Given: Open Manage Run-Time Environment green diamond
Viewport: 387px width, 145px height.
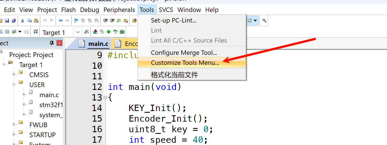Looking at the screenshot, I should coord(108,31).
